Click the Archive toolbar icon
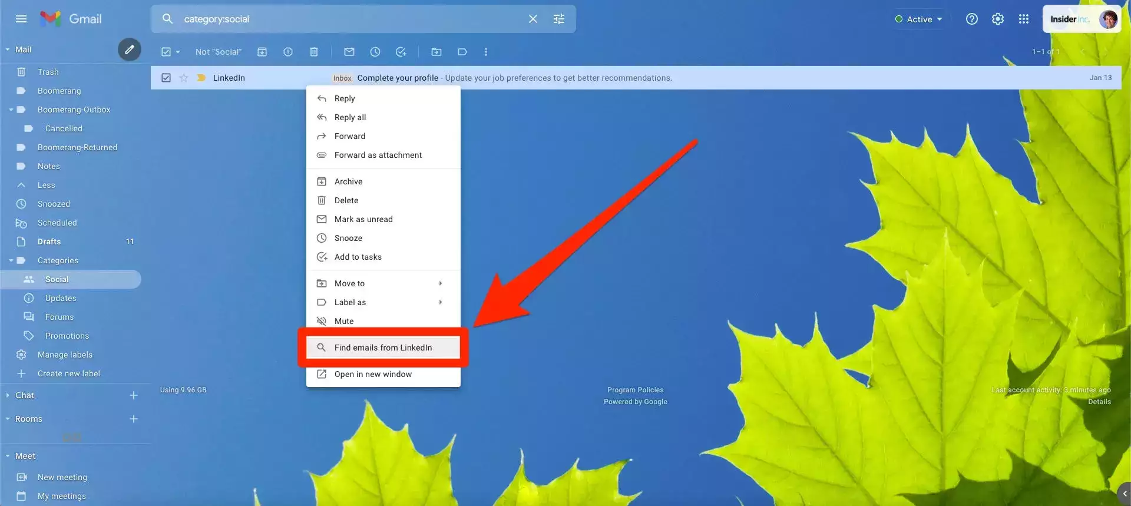Screen dimensions: 1131x506 tap(262, 52)
